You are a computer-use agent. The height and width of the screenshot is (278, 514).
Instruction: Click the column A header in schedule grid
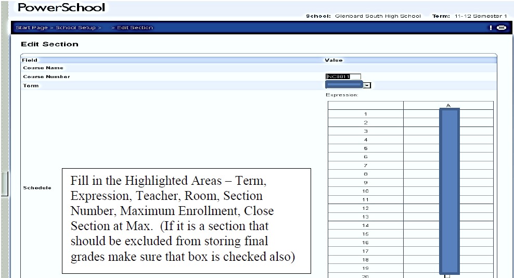tap(448, 105)
